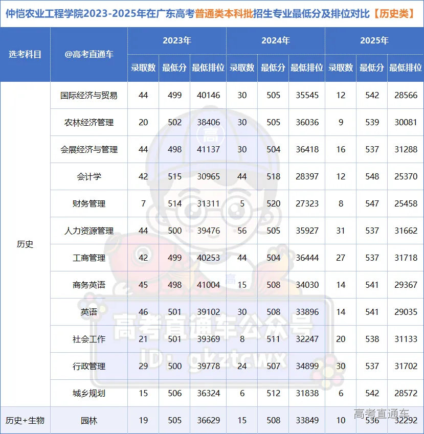424x434 pixels.
Task: Select the 财务管理 row label
Action: tap(89, 203)
